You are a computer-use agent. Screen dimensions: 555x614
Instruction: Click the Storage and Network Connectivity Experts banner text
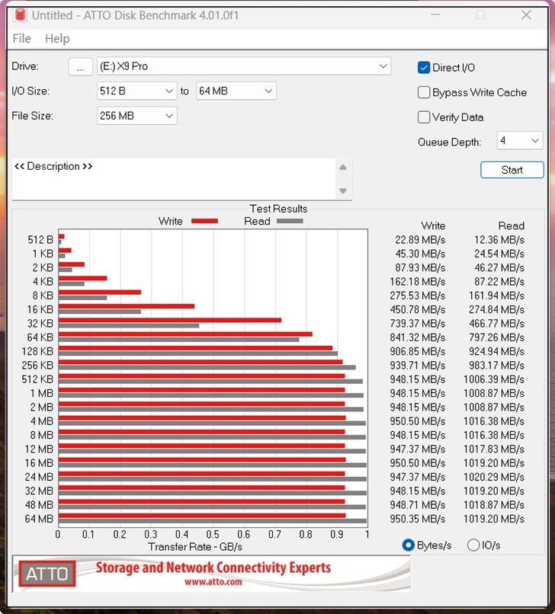(x=213, y=568)
